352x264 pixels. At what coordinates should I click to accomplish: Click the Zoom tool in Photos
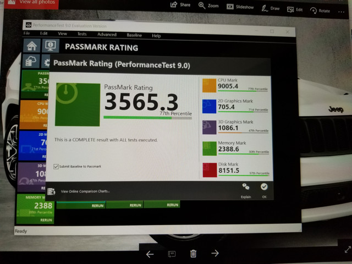(x=202, y=5)
